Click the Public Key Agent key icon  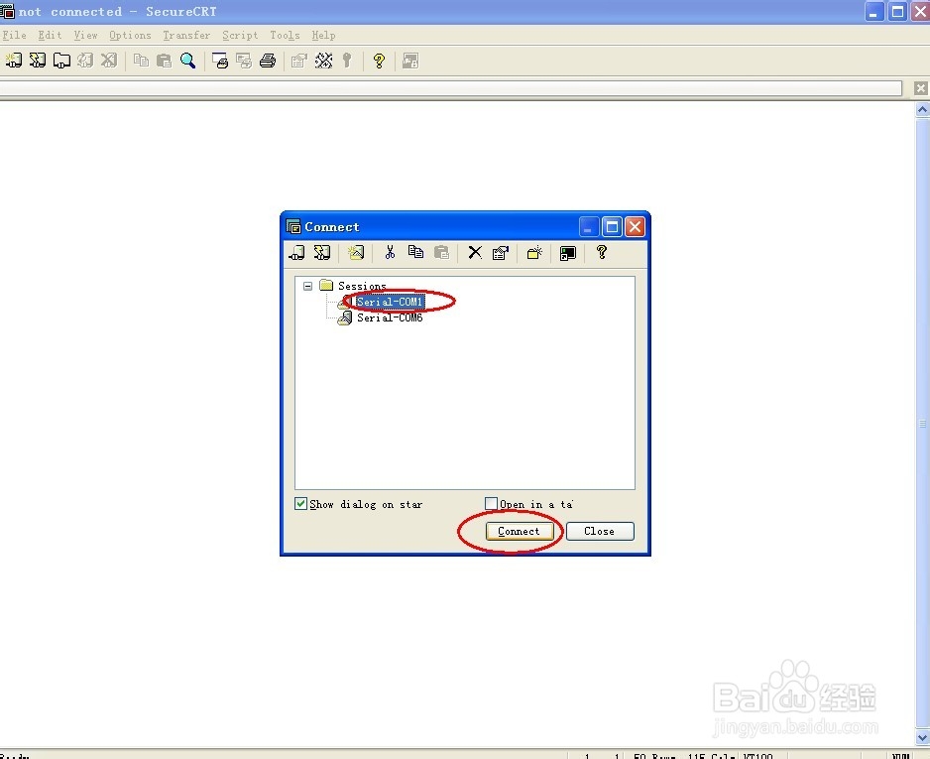(347, 61)
